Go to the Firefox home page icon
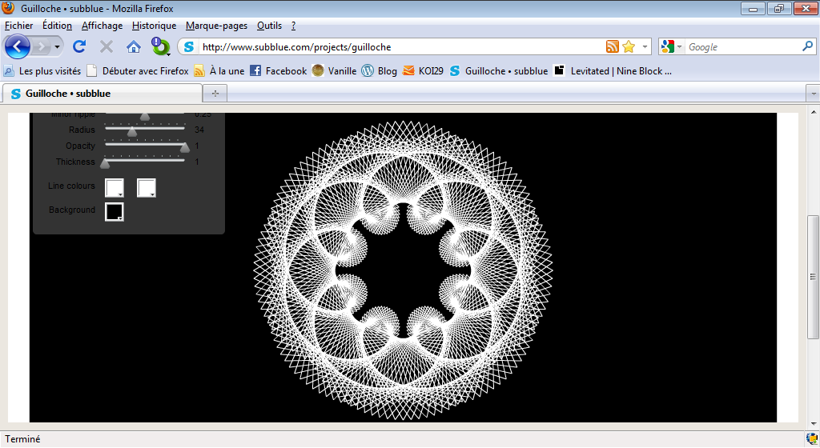 click(134, 46)
